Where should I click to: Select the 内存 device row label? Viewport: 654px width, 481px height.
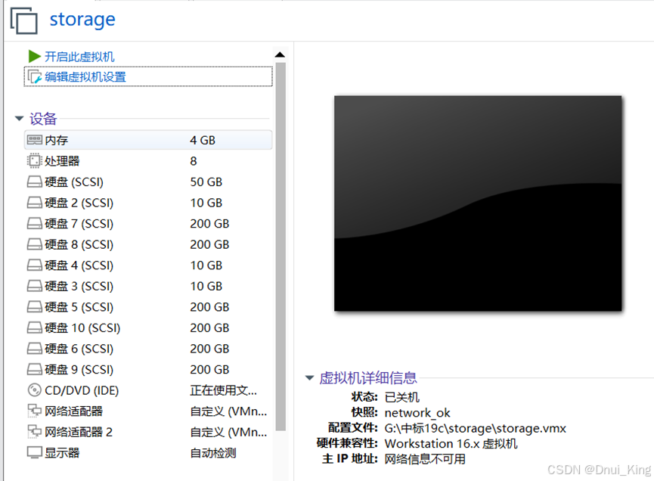(56, 140)
